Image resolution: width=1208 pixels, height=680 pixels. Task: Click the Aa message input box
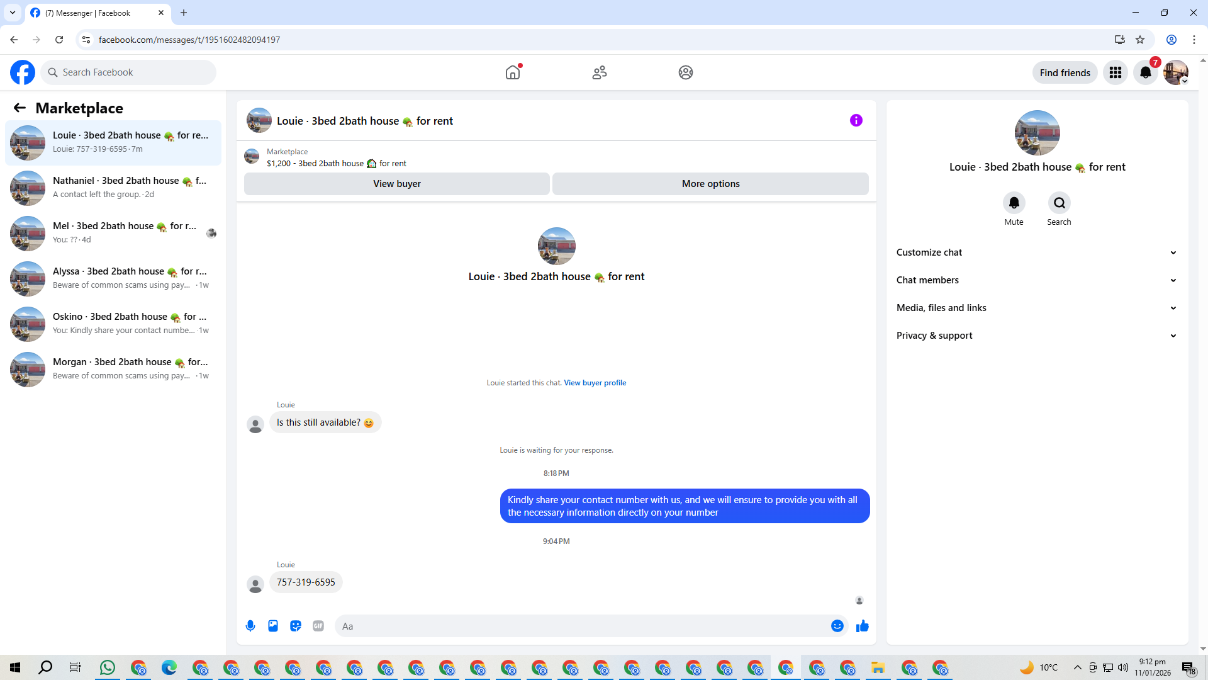pyautogui.click(x=582, y=626)
